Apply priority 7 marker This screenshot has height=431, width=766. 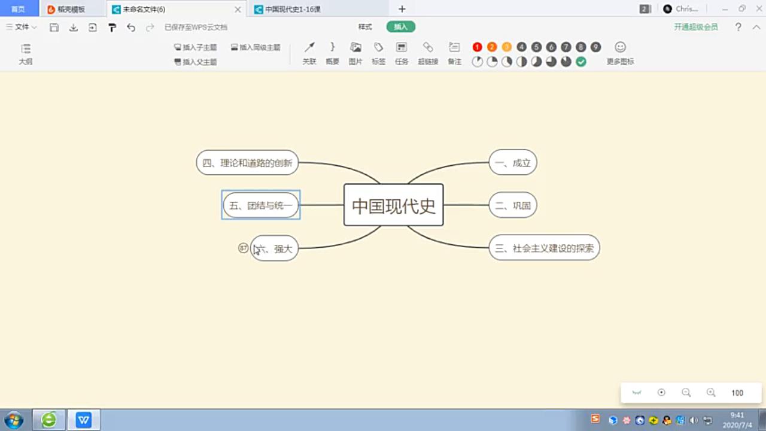pos(566,47)
